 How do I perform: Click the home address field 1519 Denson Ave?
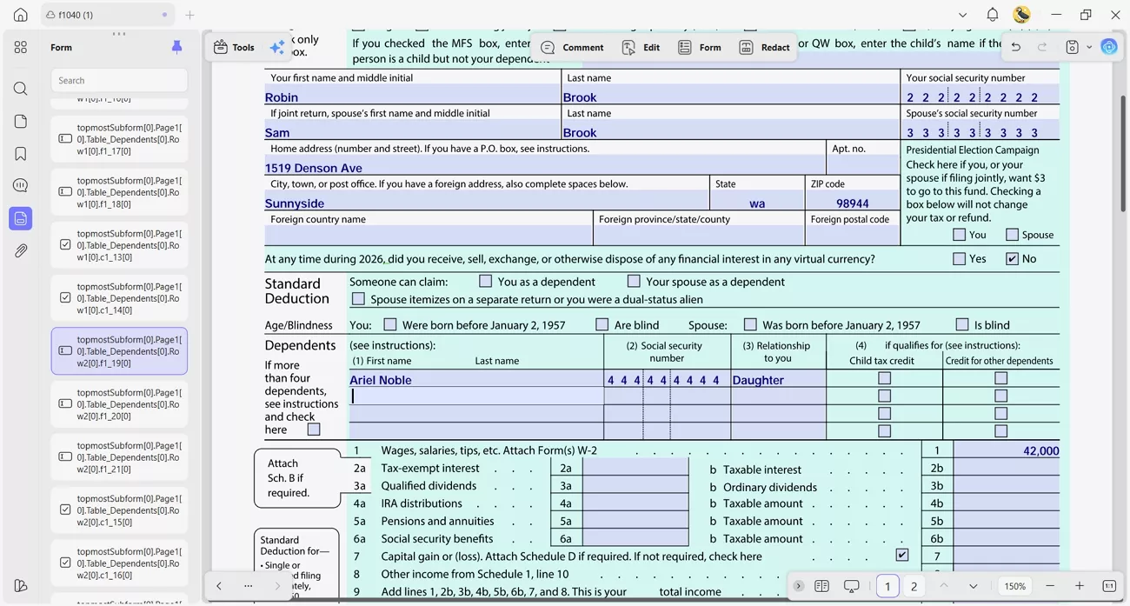point(545,168)
